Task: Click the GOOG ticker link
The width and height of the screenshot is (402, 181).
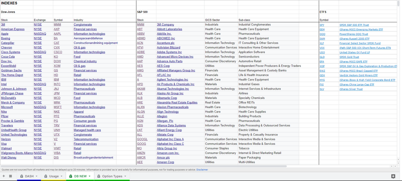Action: (142, 144)
